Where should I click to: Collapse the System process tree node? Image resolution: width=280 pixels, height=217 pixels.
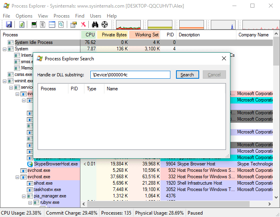pos(5,49)
